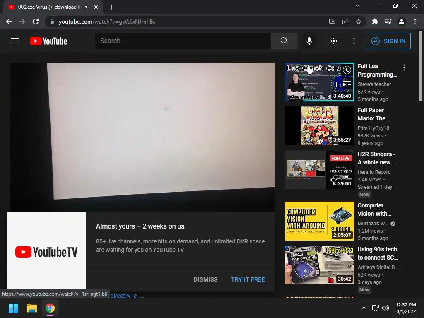Open the YouTube apps grid

tap(334, 41)
